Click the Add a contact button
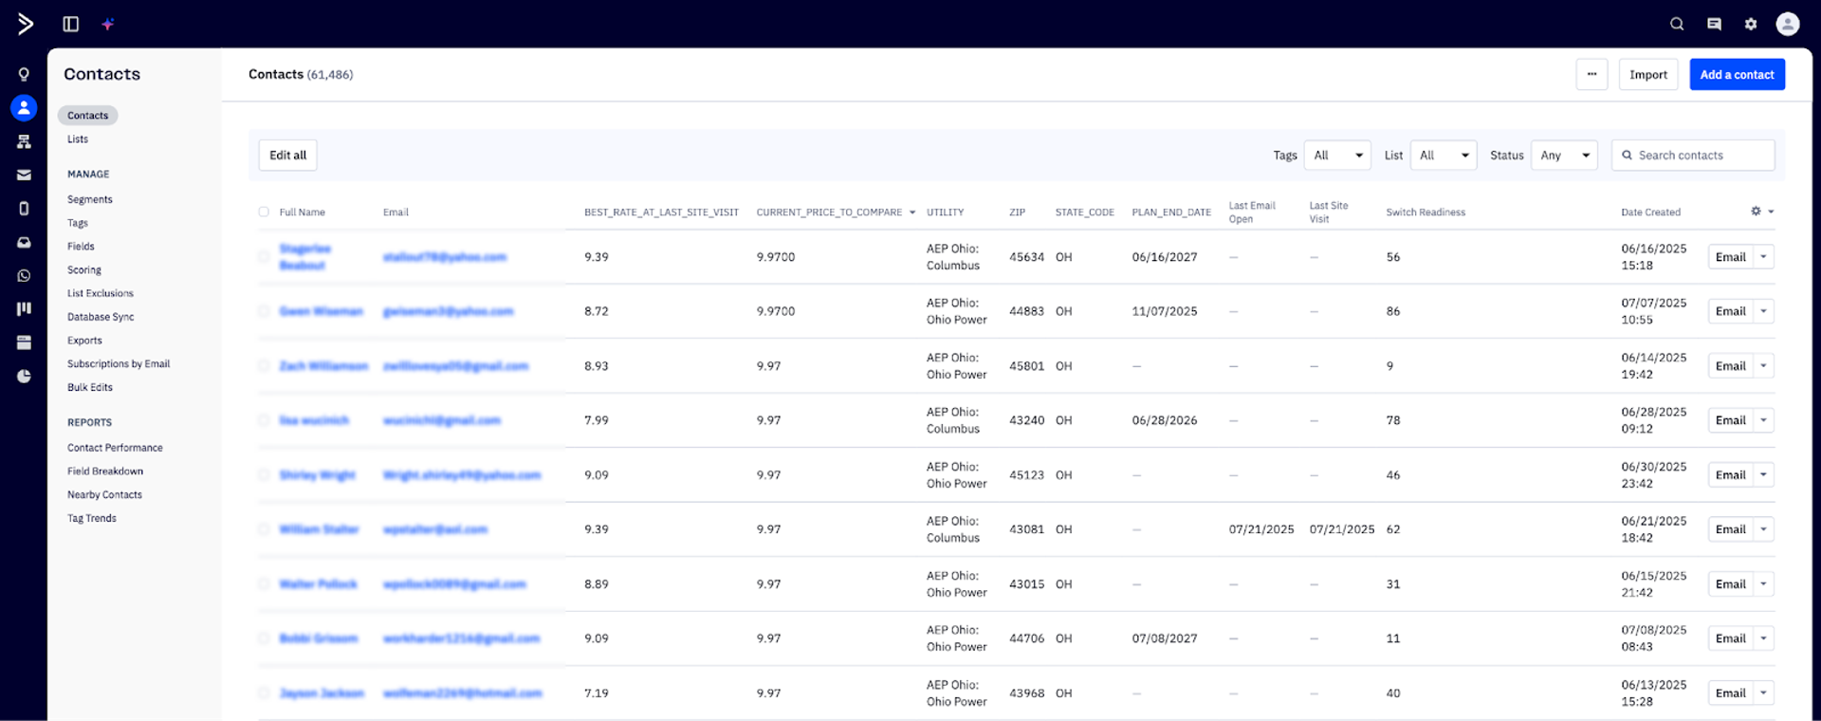 [x=1737, y=75]
